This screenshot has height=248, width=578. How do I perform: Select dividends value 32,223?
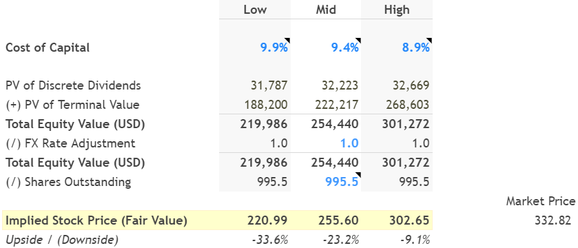pos(339,85)
